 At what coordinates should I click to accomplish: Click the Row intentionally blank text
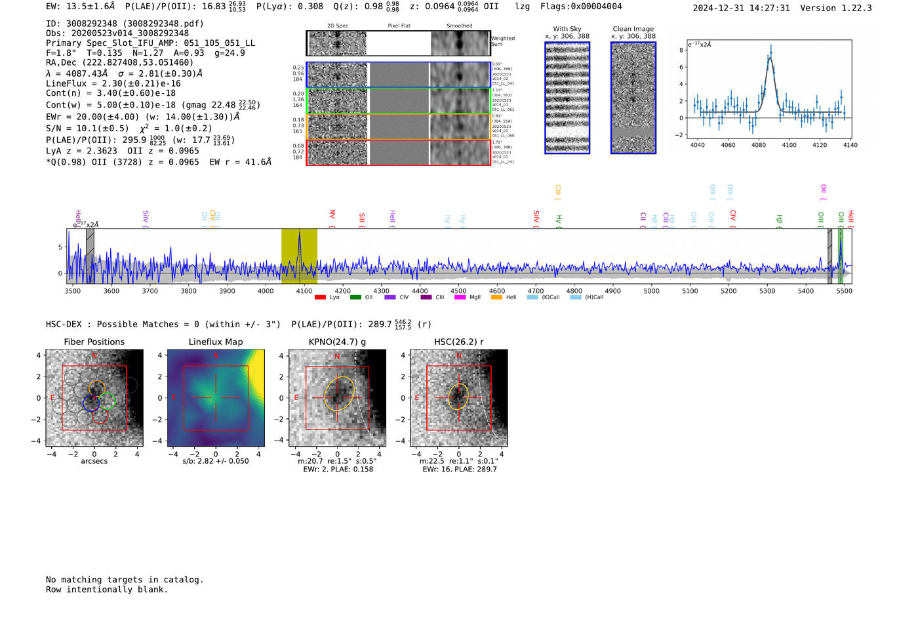click(107, 590)
